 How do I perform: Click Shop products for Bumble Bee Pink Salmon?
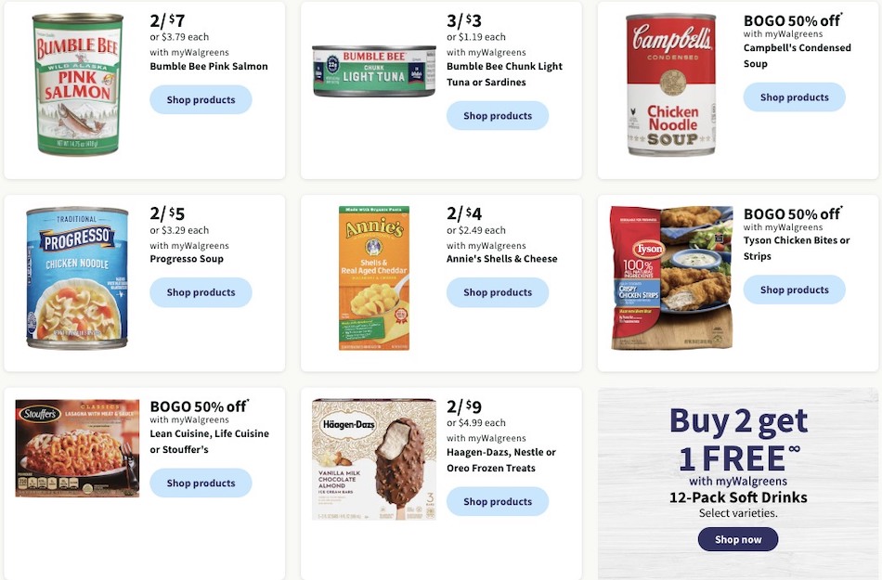point(201,100)
